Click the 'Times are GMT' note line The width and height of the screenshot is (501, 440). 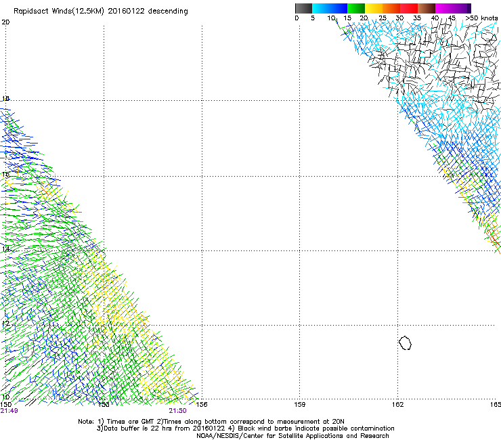click(211, 422)
